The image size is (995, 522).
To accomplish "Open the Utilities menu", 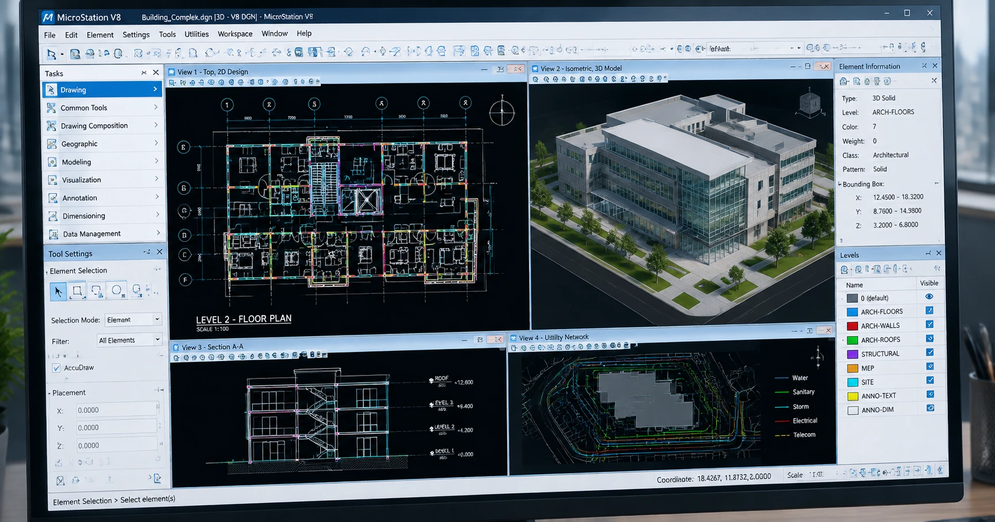I will (x=197, y=34).
